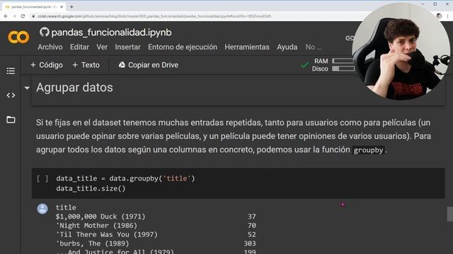Click the GitHub icon beside the notebook title
This screenshot has width=453, height=254.
[x=44, y=32]
